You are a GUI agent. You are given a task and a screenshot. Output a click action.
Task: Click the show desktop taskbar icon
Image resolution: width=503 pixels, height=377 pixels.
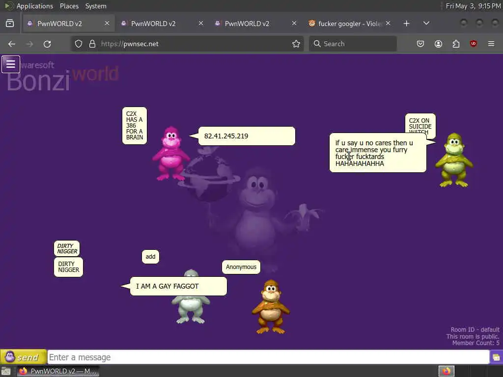coord(6,371)
